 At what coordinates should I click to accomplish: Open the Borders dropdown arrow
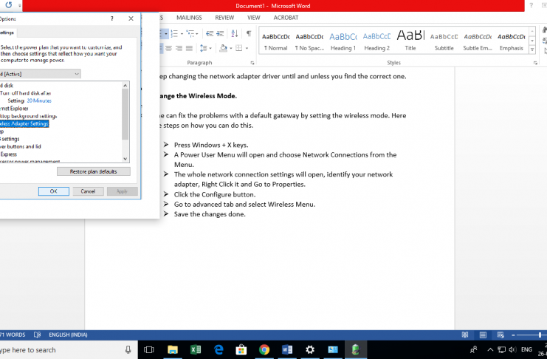[x=247, y=48]
